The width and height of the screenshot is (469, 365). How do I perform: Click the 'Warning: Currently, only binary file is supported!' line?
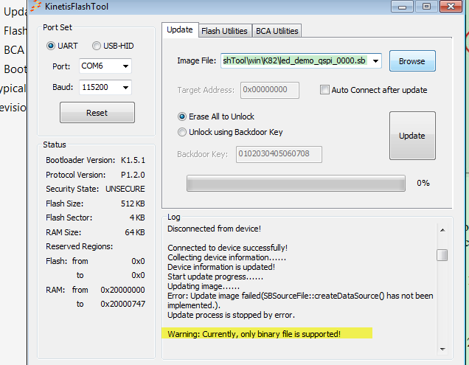click(x=254, y=334)
